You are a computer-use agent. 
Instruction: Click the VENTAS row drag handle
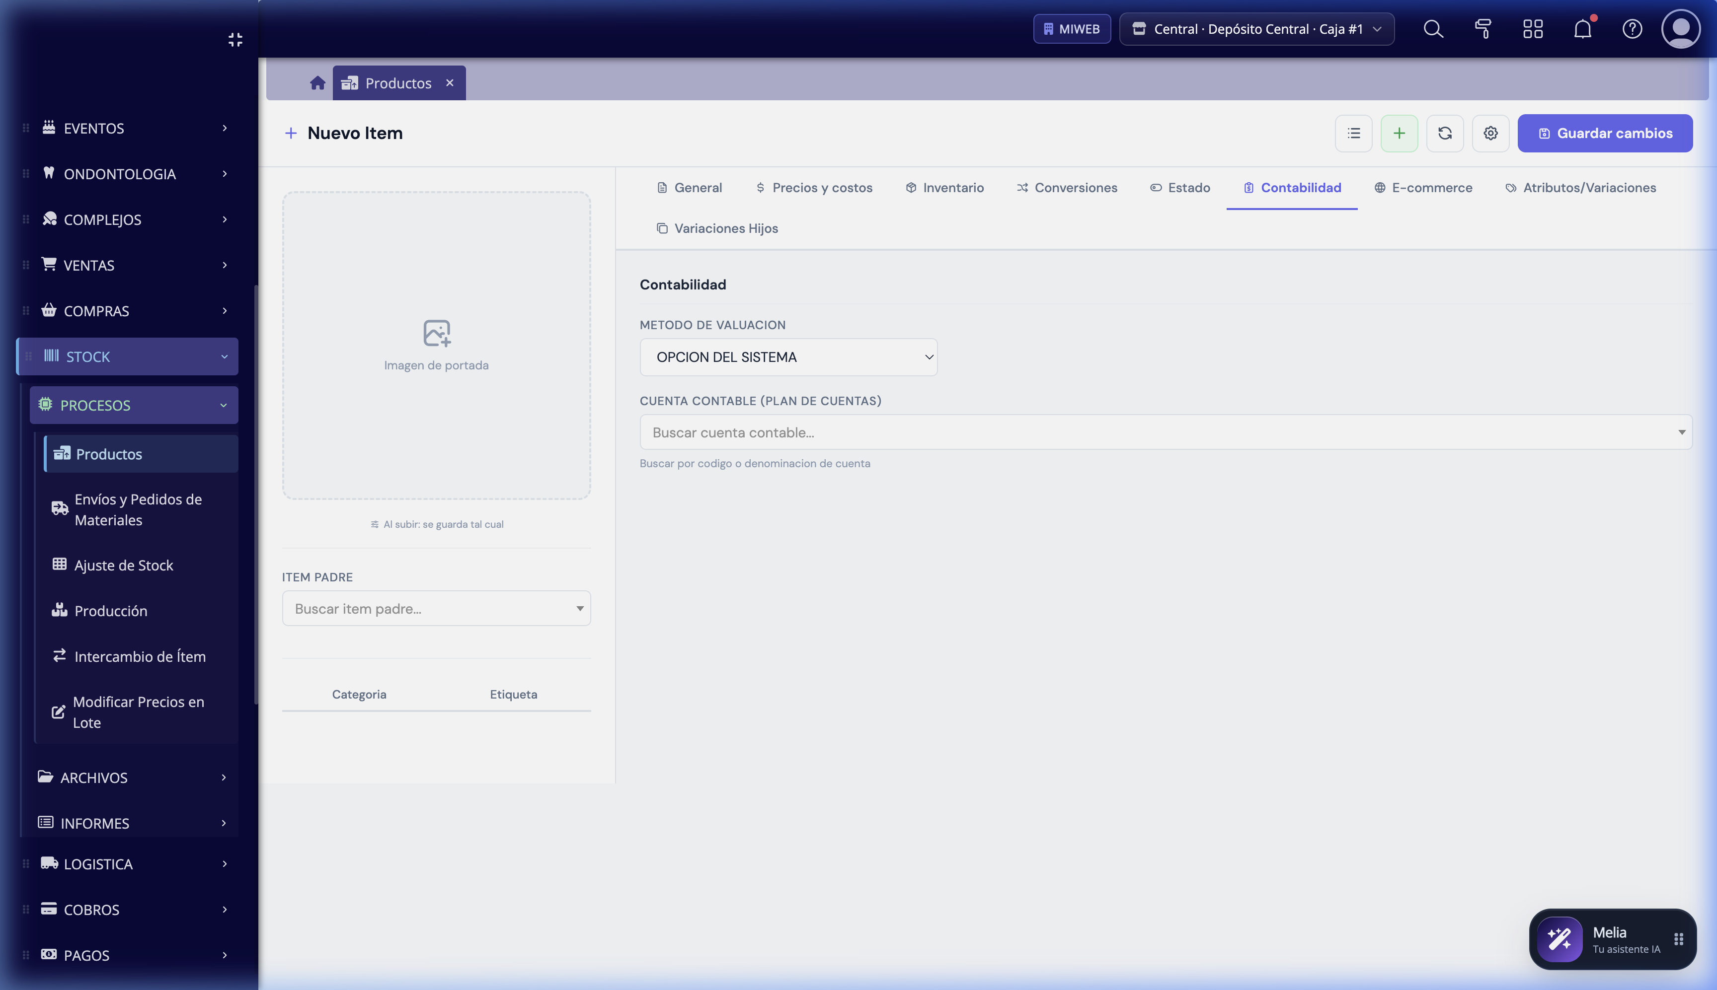coord(26,265)
